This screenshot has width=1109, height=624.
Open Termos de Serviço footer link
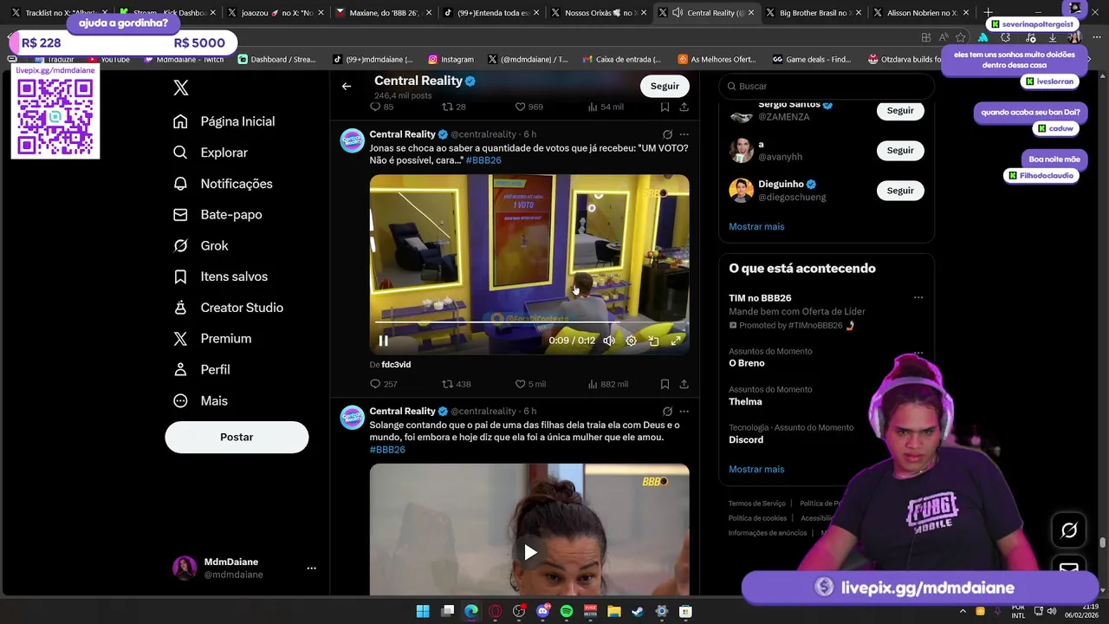click(757, 504)
